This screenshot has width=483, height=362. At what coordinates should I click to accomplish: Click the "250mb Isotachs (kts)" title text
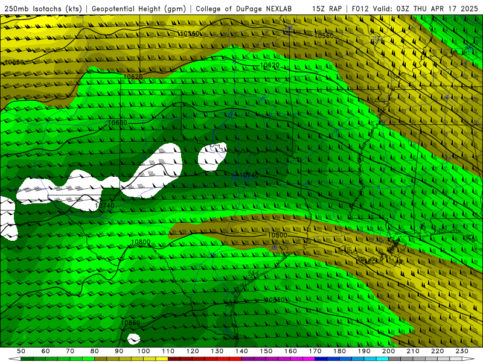[43, 9]
